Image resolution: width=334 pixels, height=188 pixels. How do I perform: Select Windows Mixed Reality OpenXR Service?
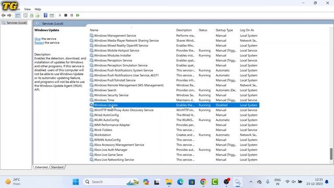point(174,45)
